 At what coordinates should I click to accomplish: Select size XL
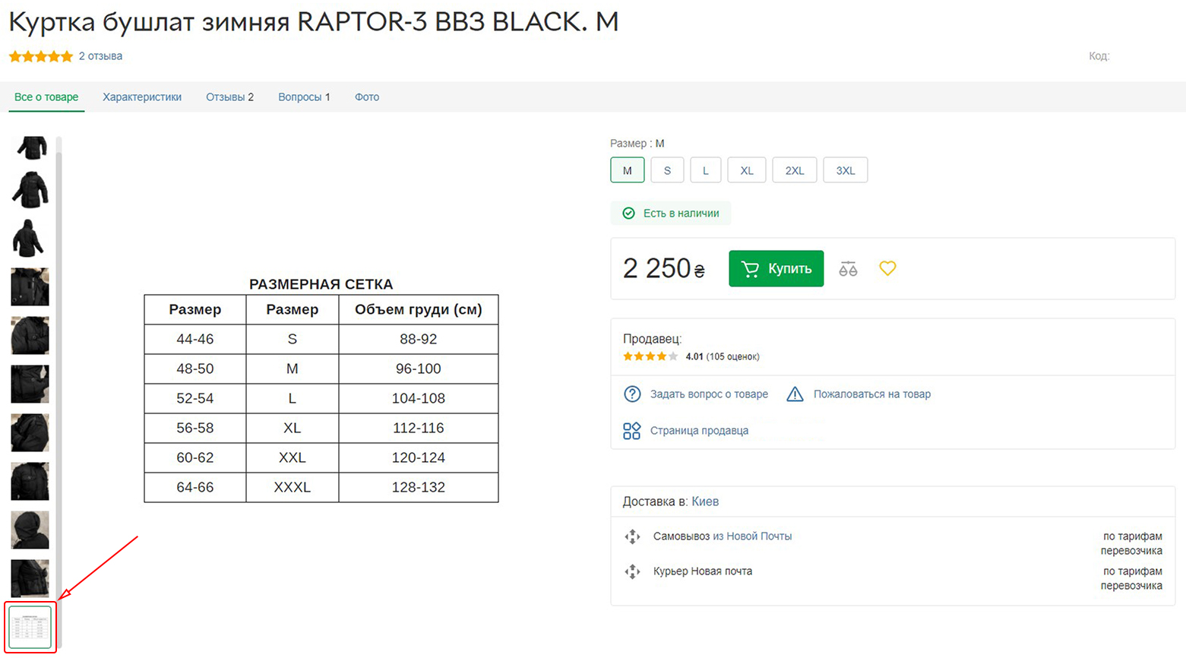(747, 170)
